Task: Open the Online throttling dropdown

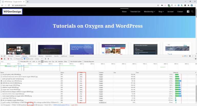Action: click(x=38, y=59)
